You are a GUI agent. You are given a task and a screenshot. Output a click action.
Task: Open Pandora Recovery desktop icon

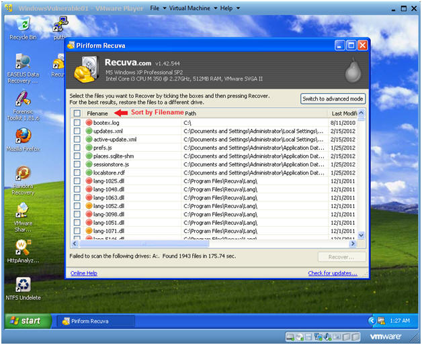(23, 181)
